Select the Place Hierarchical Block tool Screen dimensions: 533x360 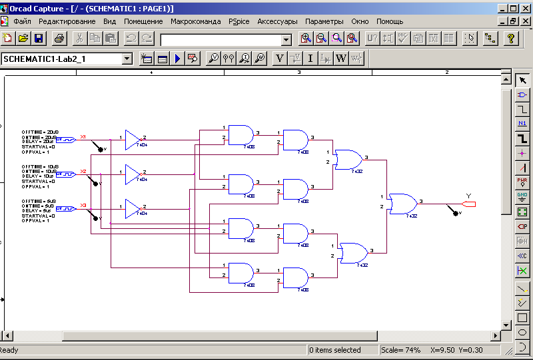pos(522,212)
